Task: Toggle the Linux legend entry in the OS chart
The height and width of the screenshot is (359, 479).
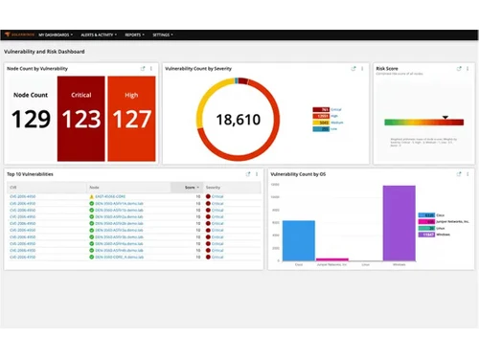Action: coord(431,228)
